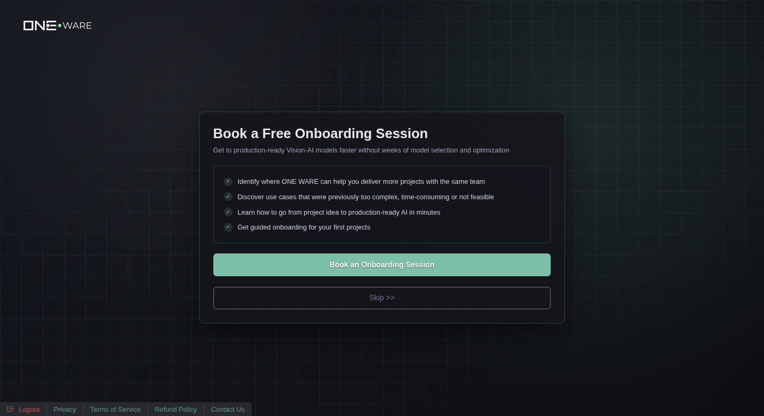Click the checkmark beside "Learn how to go from project idea"
Viewport: 764px width, 416px height.
click(x=228, y=212)
